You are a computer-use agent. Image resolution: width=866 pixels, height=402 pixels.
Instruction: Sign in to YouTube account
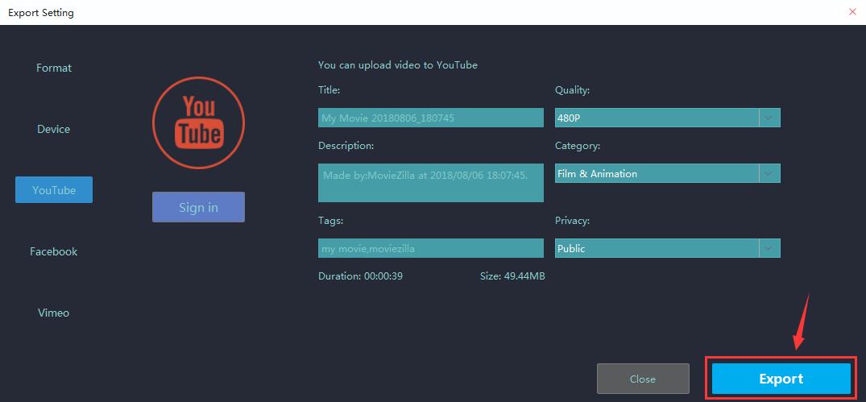pyautogui.click(x=198, y=207)
